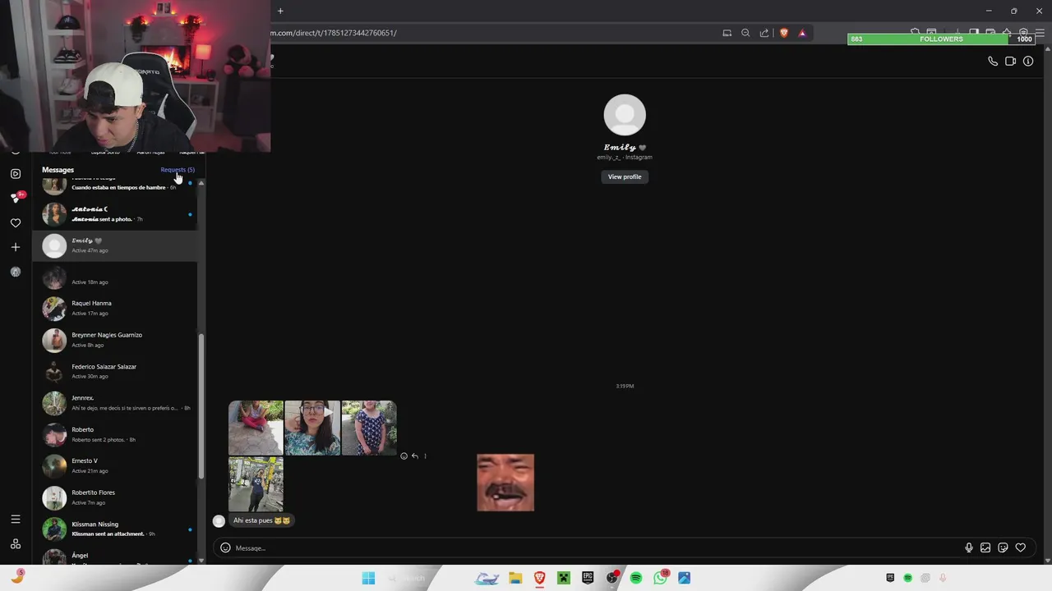1052x591 pixels.
Task: Open chat with Robertito Flores
Action: tap(115, 497)
